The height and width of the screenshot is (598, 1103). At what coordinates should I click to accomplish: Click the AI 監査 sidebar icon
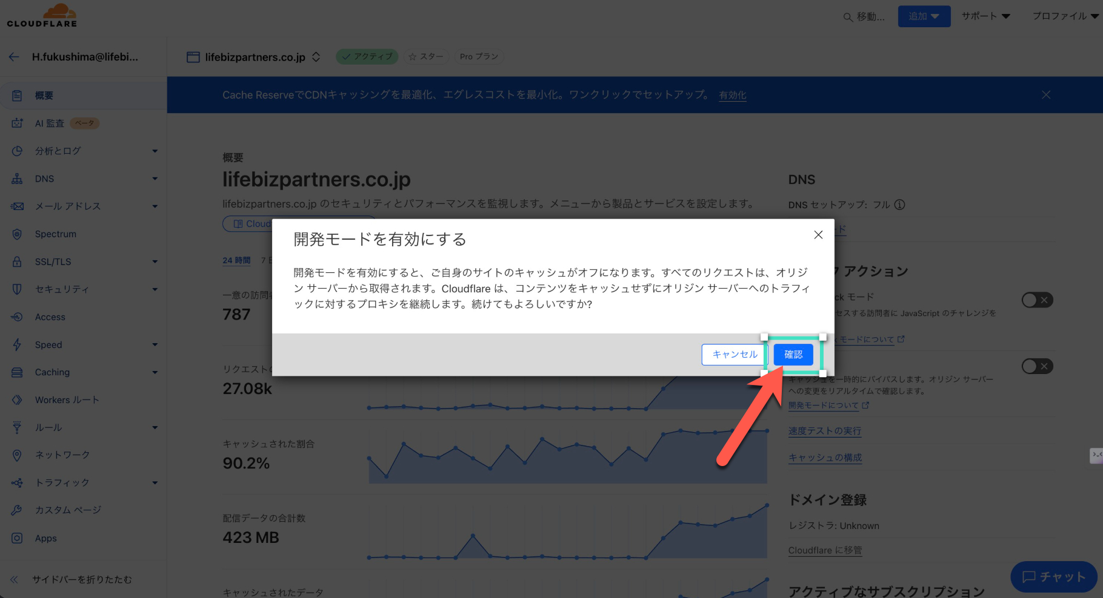[x=17, y=123]
